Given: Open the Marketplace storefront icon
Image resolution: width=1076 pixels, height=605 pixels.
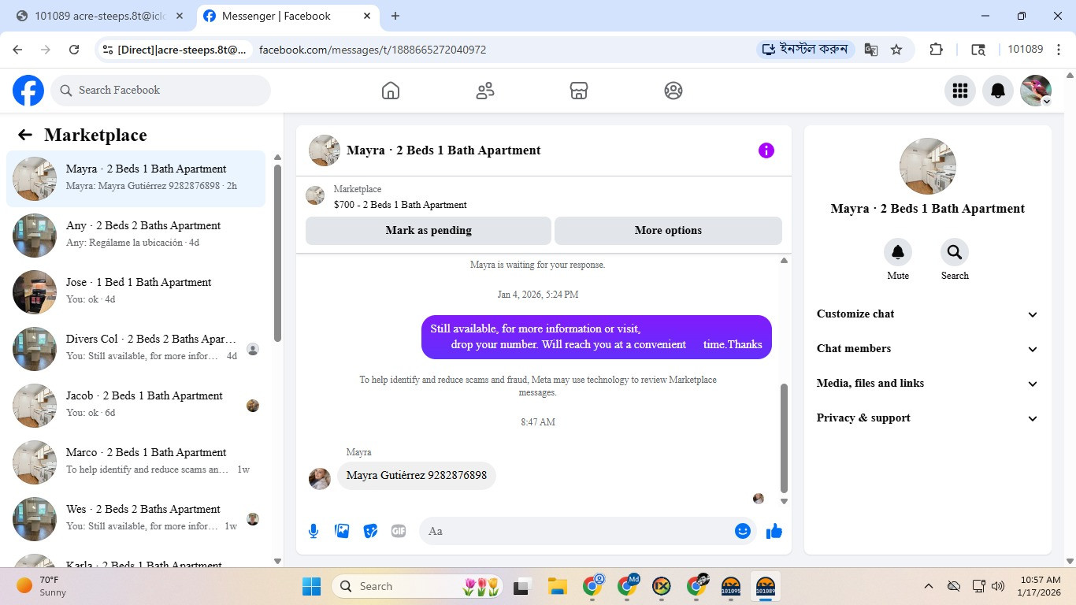Looking at the screenshot, I should 579,91.
